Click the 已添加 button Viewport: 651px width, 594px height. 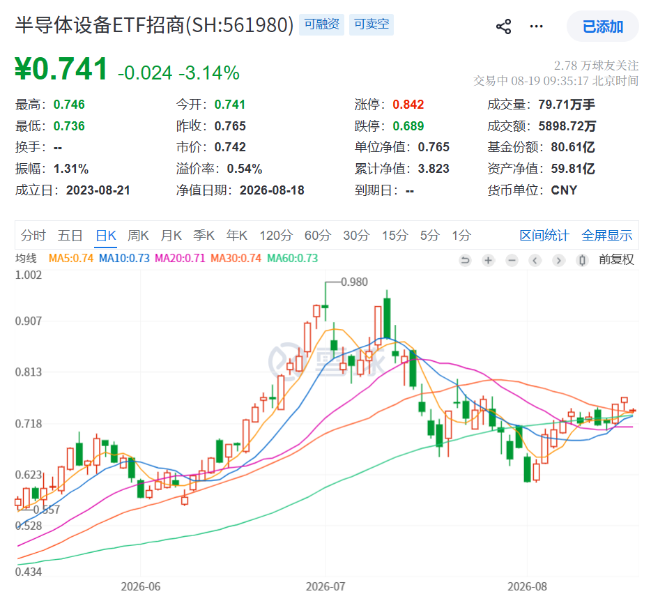(602, 26)
